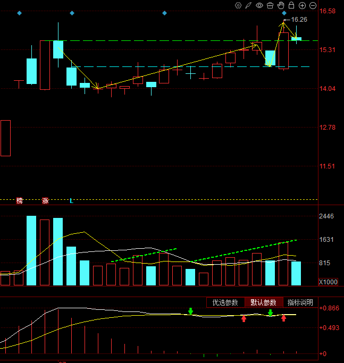344x363 pixels.
Task: Toggle the eye visibility icon
Action: (x=259, y=5)
